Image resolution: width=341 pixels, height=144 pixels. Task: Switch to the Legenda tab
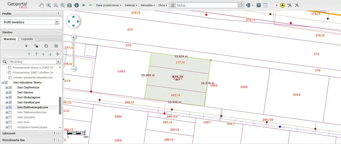27,39
